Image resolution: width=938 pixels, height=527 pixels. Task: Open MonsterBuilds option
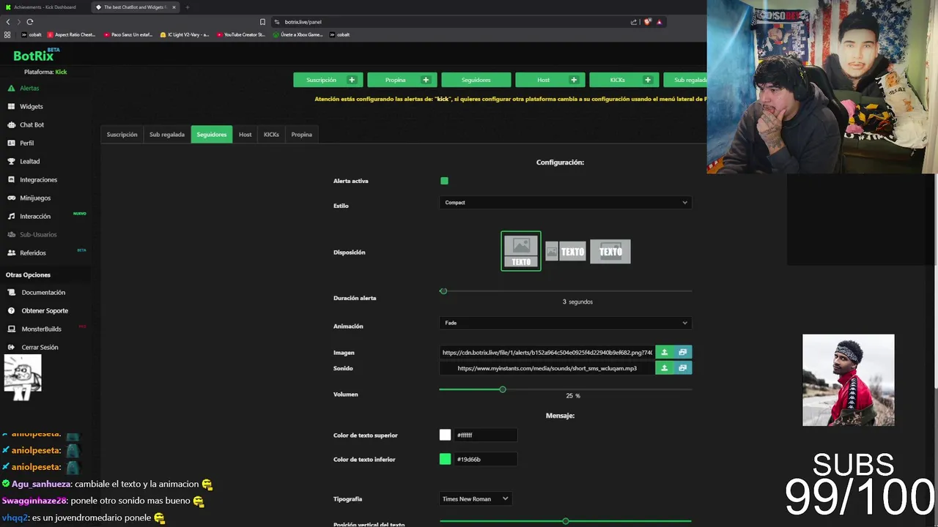pyautogui.click(x=41, y=329)
